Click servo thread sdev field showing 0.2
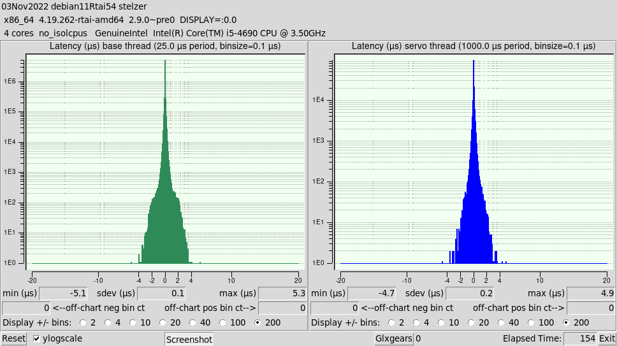Image resolution: width=617 pixels, height=346 pixels. tap(470, 293)
